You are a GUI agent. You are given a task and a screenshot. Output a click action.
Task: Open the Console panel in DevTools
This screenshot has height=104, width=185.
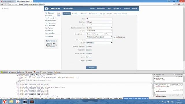pos(58,72)
